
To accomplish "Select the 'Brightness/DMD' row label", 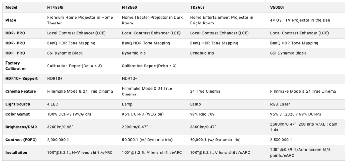I will (21, 127).
